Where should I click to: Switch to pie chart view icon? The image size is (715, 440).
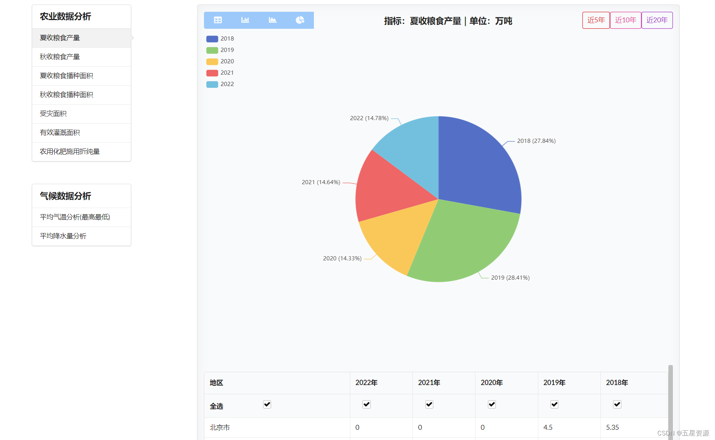[x=299, y=20]
